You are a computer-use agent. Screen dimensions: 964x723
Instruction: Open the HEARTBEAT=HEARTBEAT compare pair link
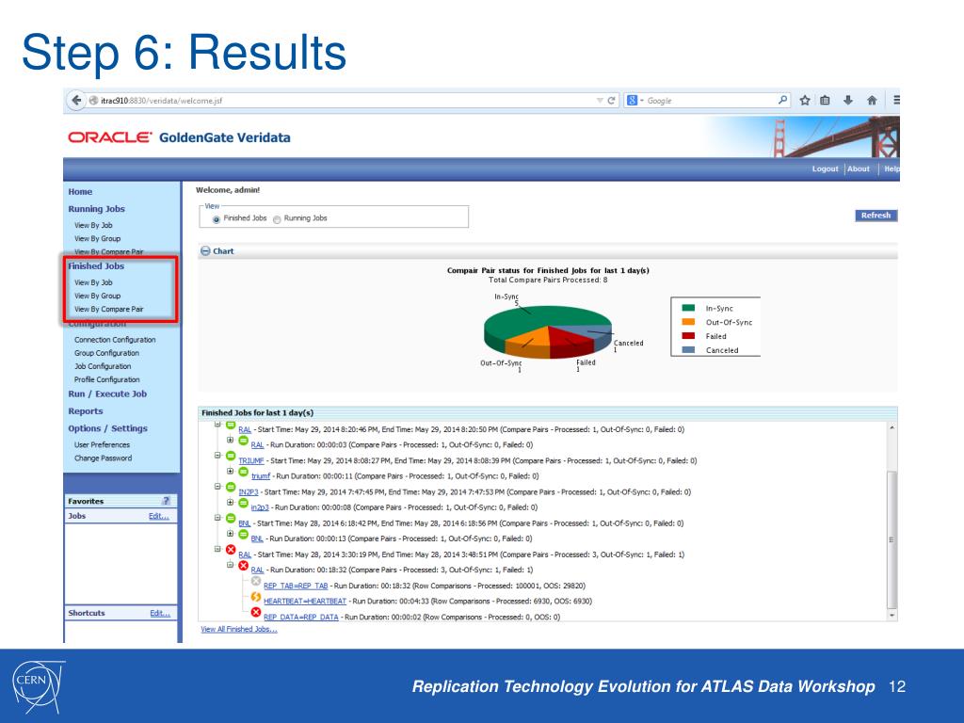click(305, 602)
